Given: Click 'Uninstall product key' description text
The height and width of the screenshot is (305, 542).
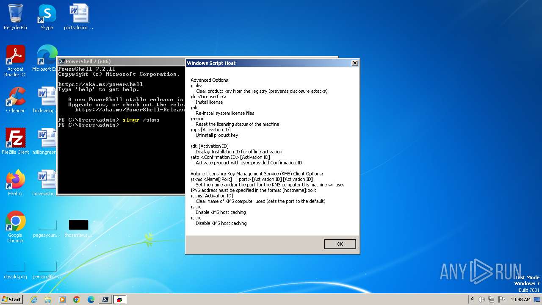Looking at the screenshot, I should (217, 135).
